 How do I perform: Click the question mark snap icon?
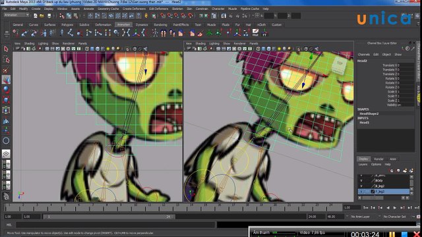point(138,16)
